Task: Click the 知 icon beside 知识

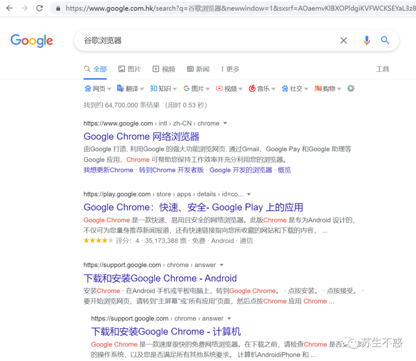Action: (153, 88)
